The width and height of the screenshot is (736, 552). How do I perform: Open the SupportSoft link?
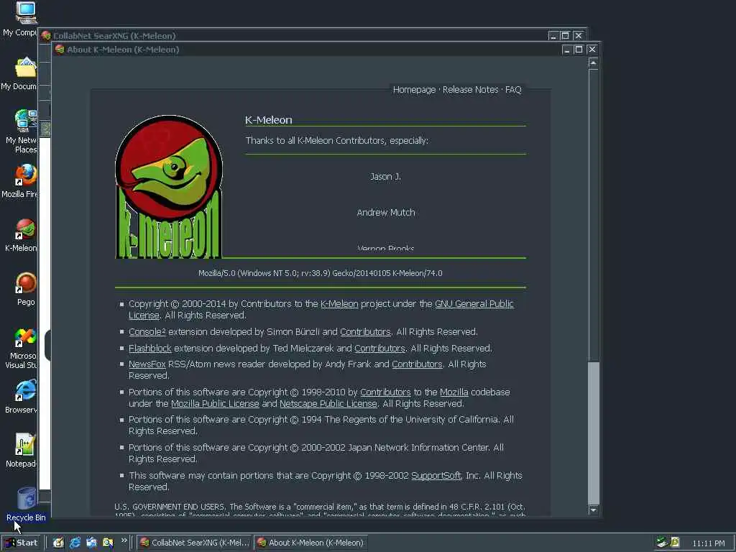coord(436,476)
